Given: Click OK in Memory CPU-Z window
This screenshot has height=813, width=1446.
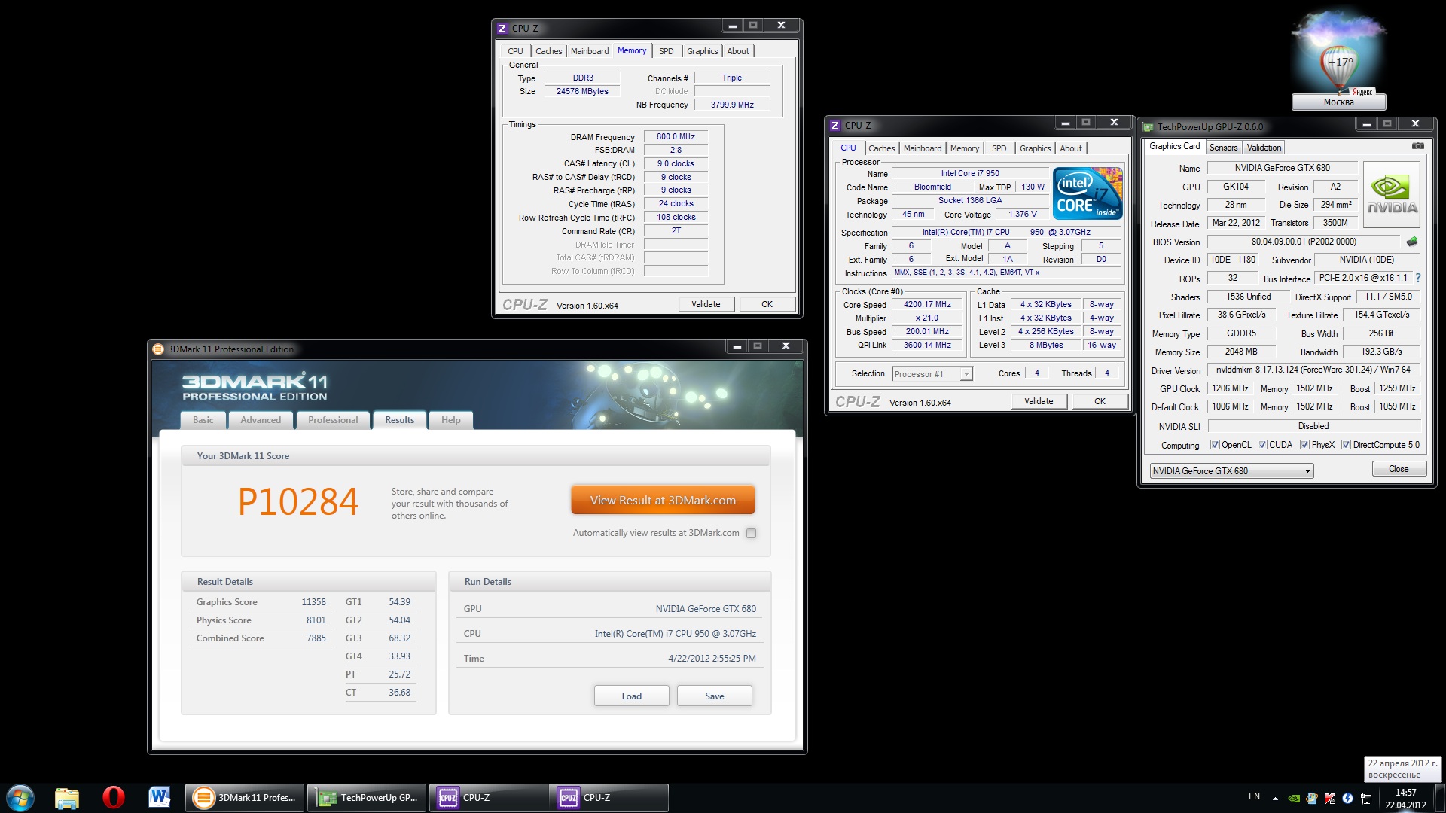Looking at the screenshot, I should pos(767,304).
